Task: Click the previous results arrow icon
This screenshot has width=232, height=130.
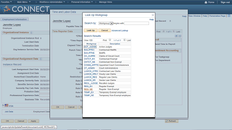Action: [110, 40]
